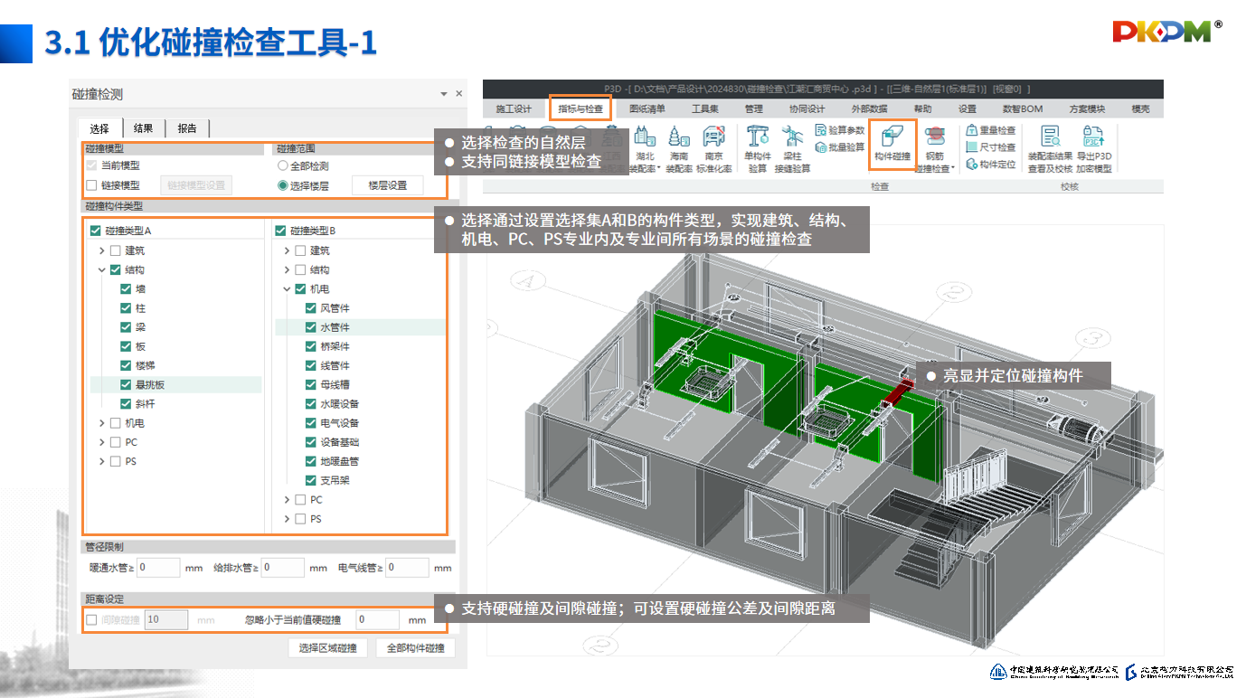The height and width of the screenshot is (698, 1246).
Task: Open the 钢筋碰撞检查 dropdown arrow
Action: (x=952, y=168)
